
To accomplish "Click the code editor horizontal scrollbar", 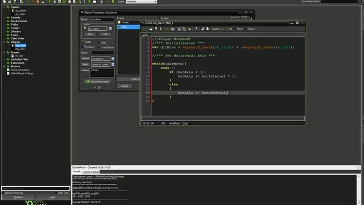I will click(223, 118).
